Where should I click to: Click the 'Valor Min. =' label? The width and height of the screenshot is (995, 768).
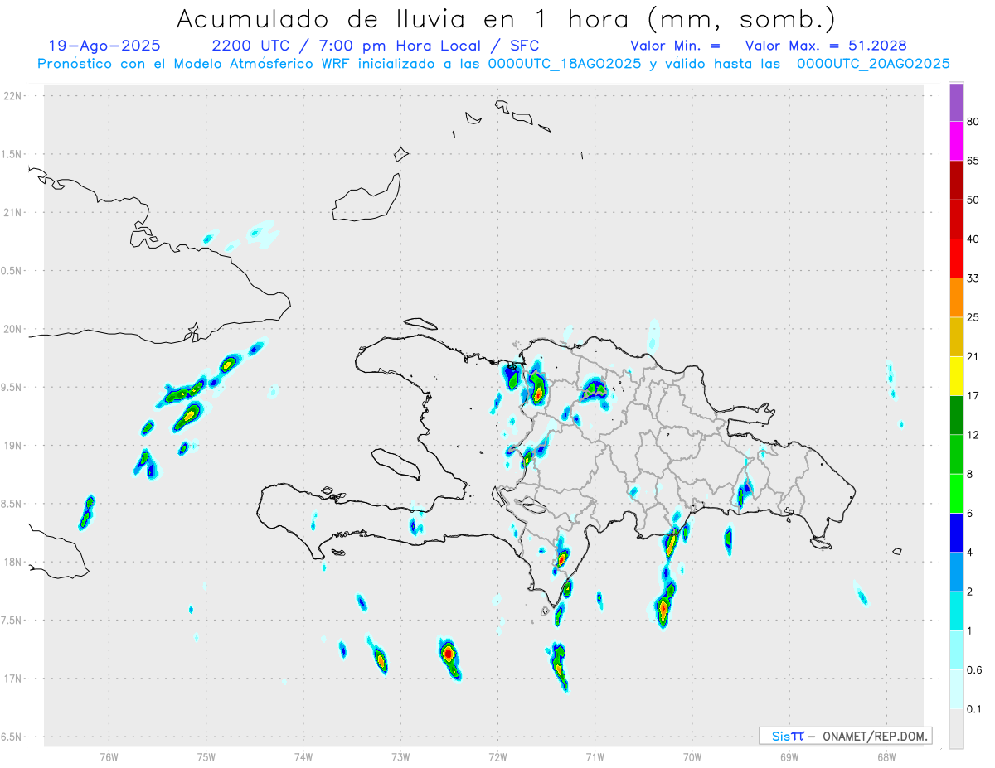click(675, 46)
